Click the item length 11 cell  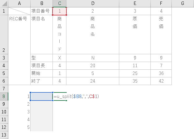coord(135,66)
